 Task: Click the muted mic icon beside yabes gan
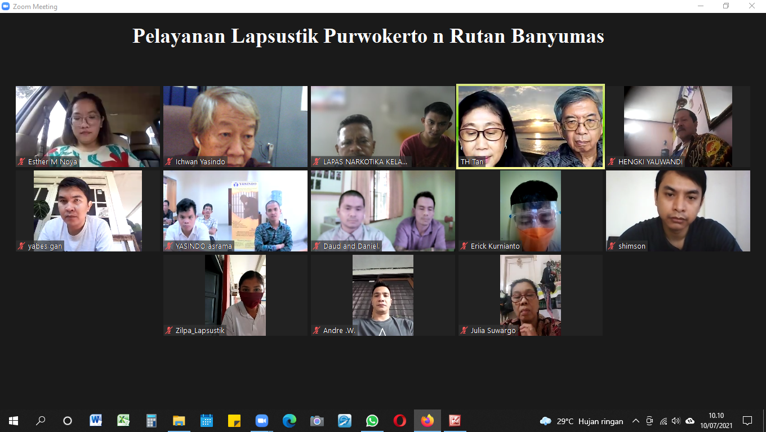[x=21, y=246]
